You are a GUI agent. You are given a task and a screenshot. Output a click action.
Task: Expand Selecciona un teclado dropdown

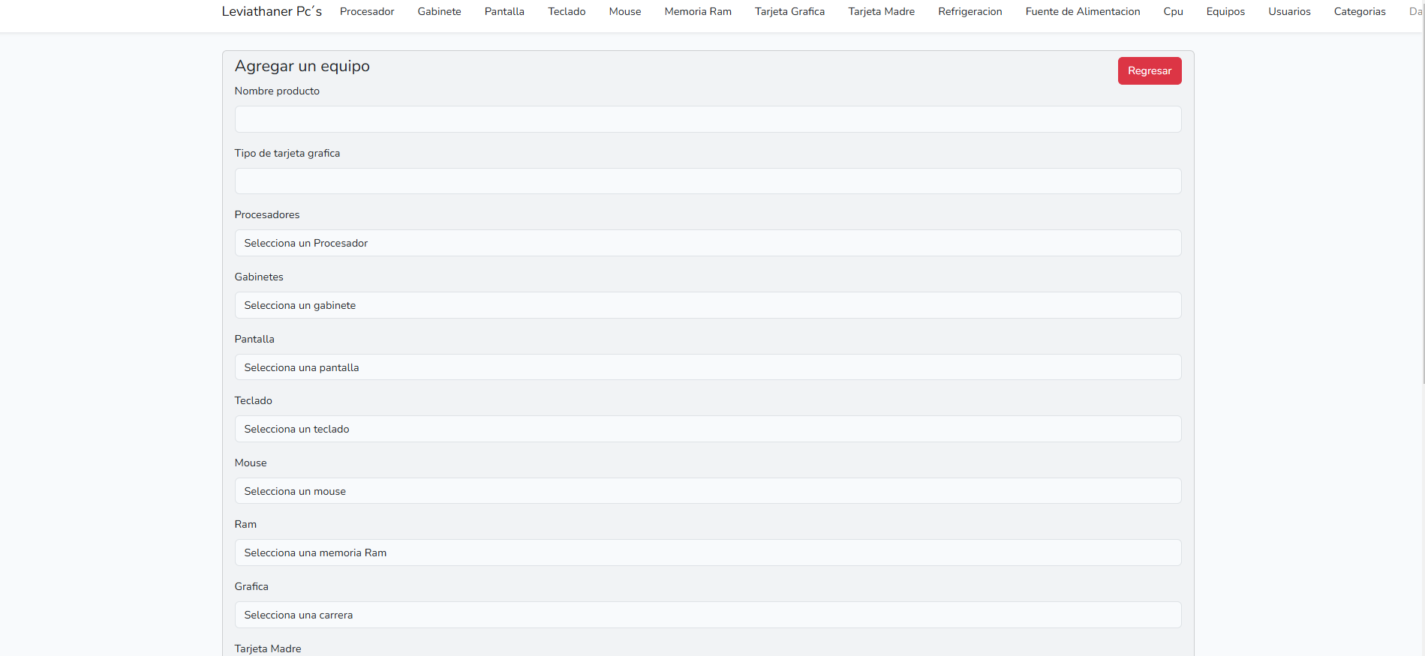coord(708,429)
